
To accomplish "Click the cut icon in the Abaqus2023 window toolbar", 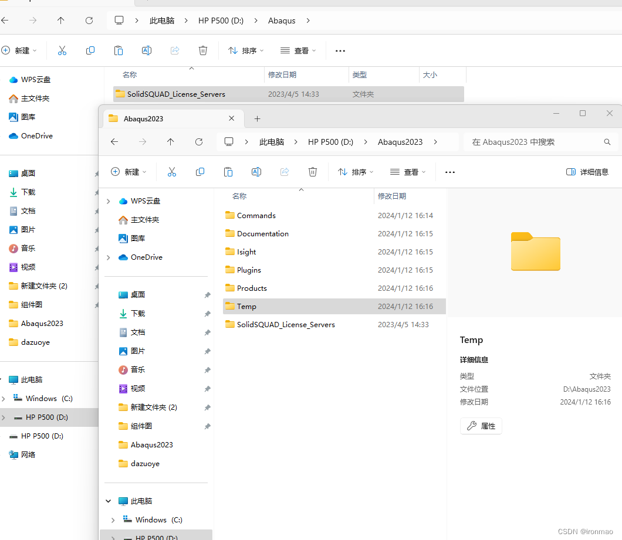I will 172,172.
